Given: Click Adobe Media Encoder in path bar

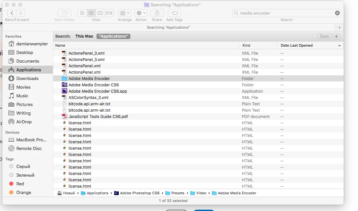Looking at the screenshot, I should [x=234, y=193].
